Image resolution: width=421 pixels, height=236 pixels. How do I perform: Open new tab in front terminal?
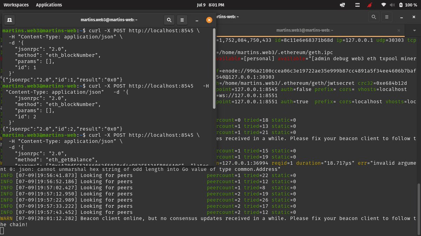click(10, 20)
